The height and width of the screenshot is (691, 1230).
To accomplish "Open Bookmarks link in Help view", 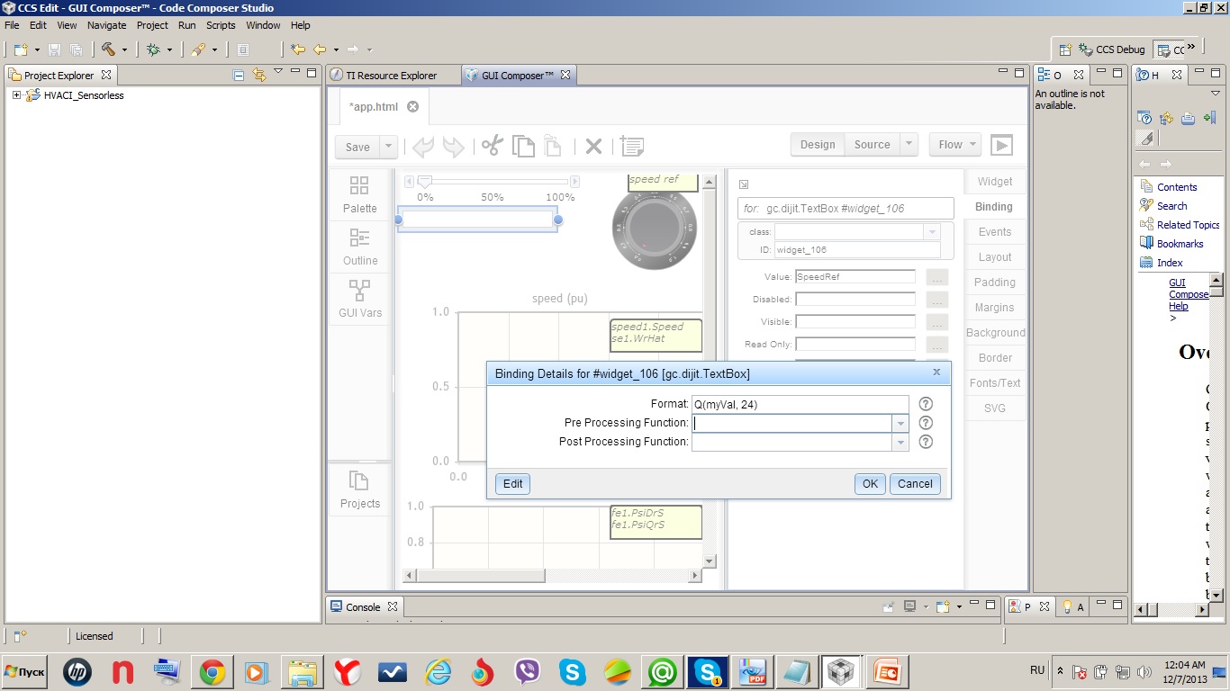I will pos(1180,244).
